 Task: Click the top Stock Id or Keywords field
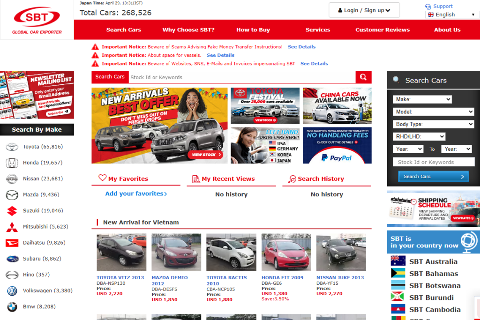click(x=242, y=77)
